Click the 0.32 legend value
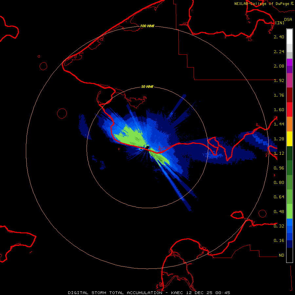295x295 pixels. click(x=279, y=226)
